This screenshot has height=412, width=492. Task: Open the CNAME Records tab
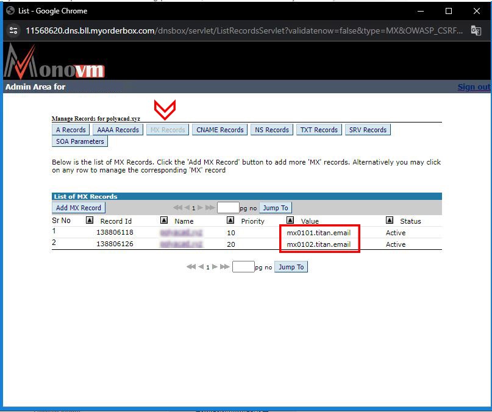tap(218, 129)
